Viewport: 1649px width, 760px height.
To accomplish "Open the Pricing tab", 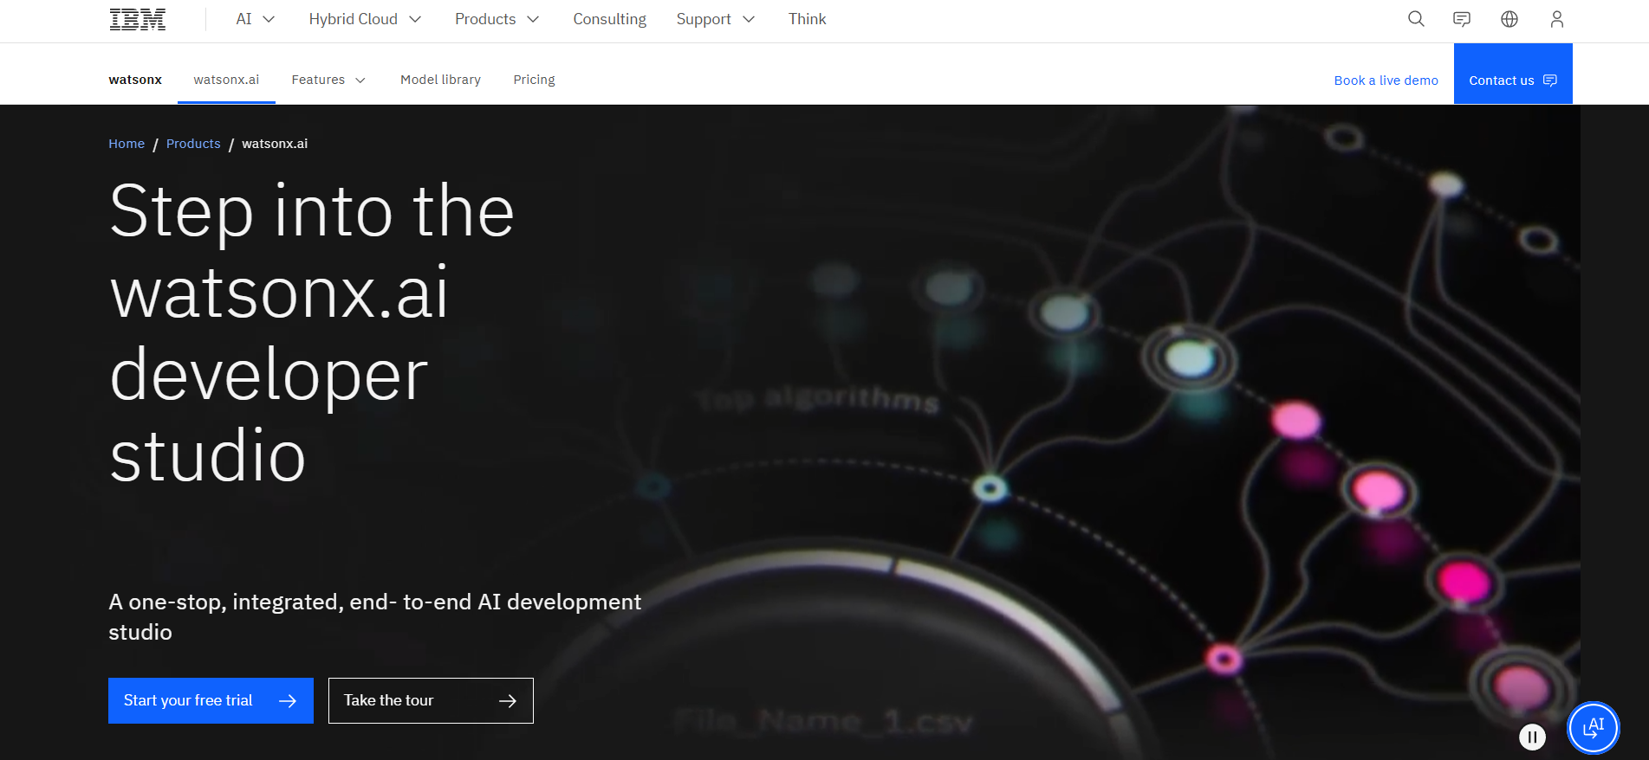I will point(534,80).
